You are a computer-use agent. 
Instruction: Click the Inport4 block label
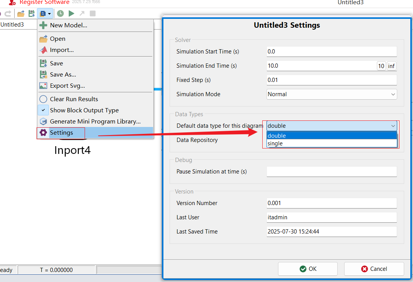pyautogui.click(x=72, y=150)
